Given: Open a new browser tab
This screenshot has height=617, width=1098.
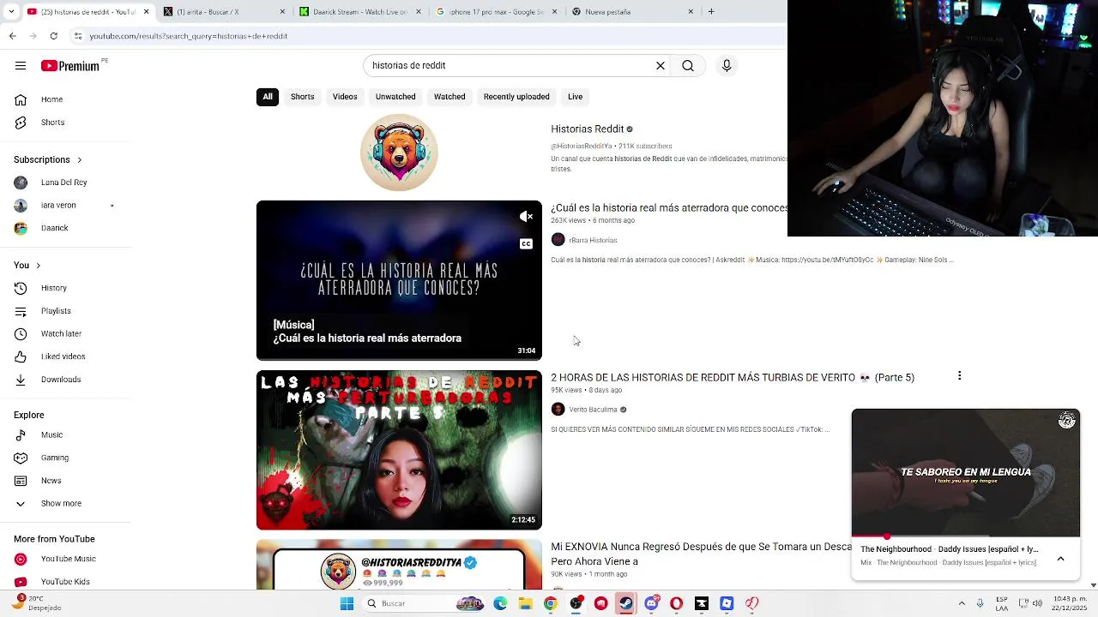Looking at the screenshot, I should [x=711, y=12].
